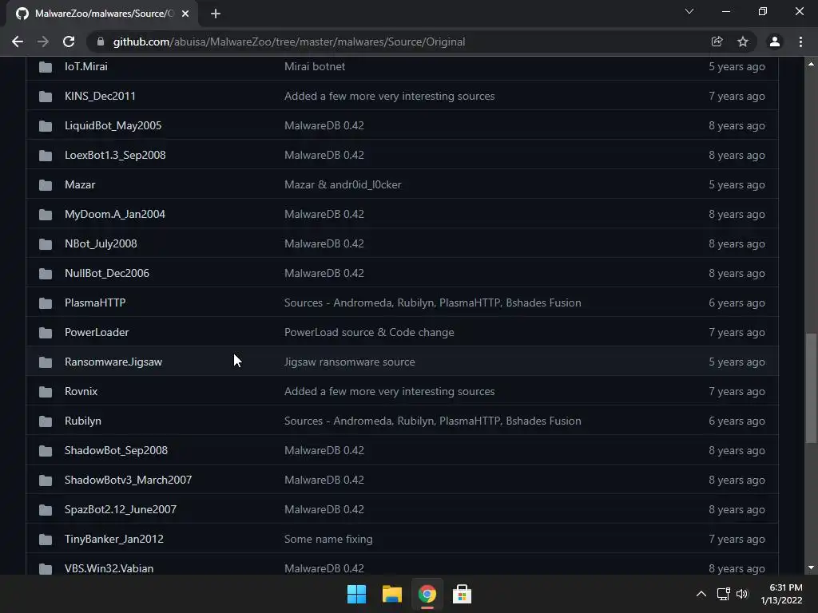Open the IoT.Mirai directory link
Viewport: 818px width, 613px height.
point(86,67)
